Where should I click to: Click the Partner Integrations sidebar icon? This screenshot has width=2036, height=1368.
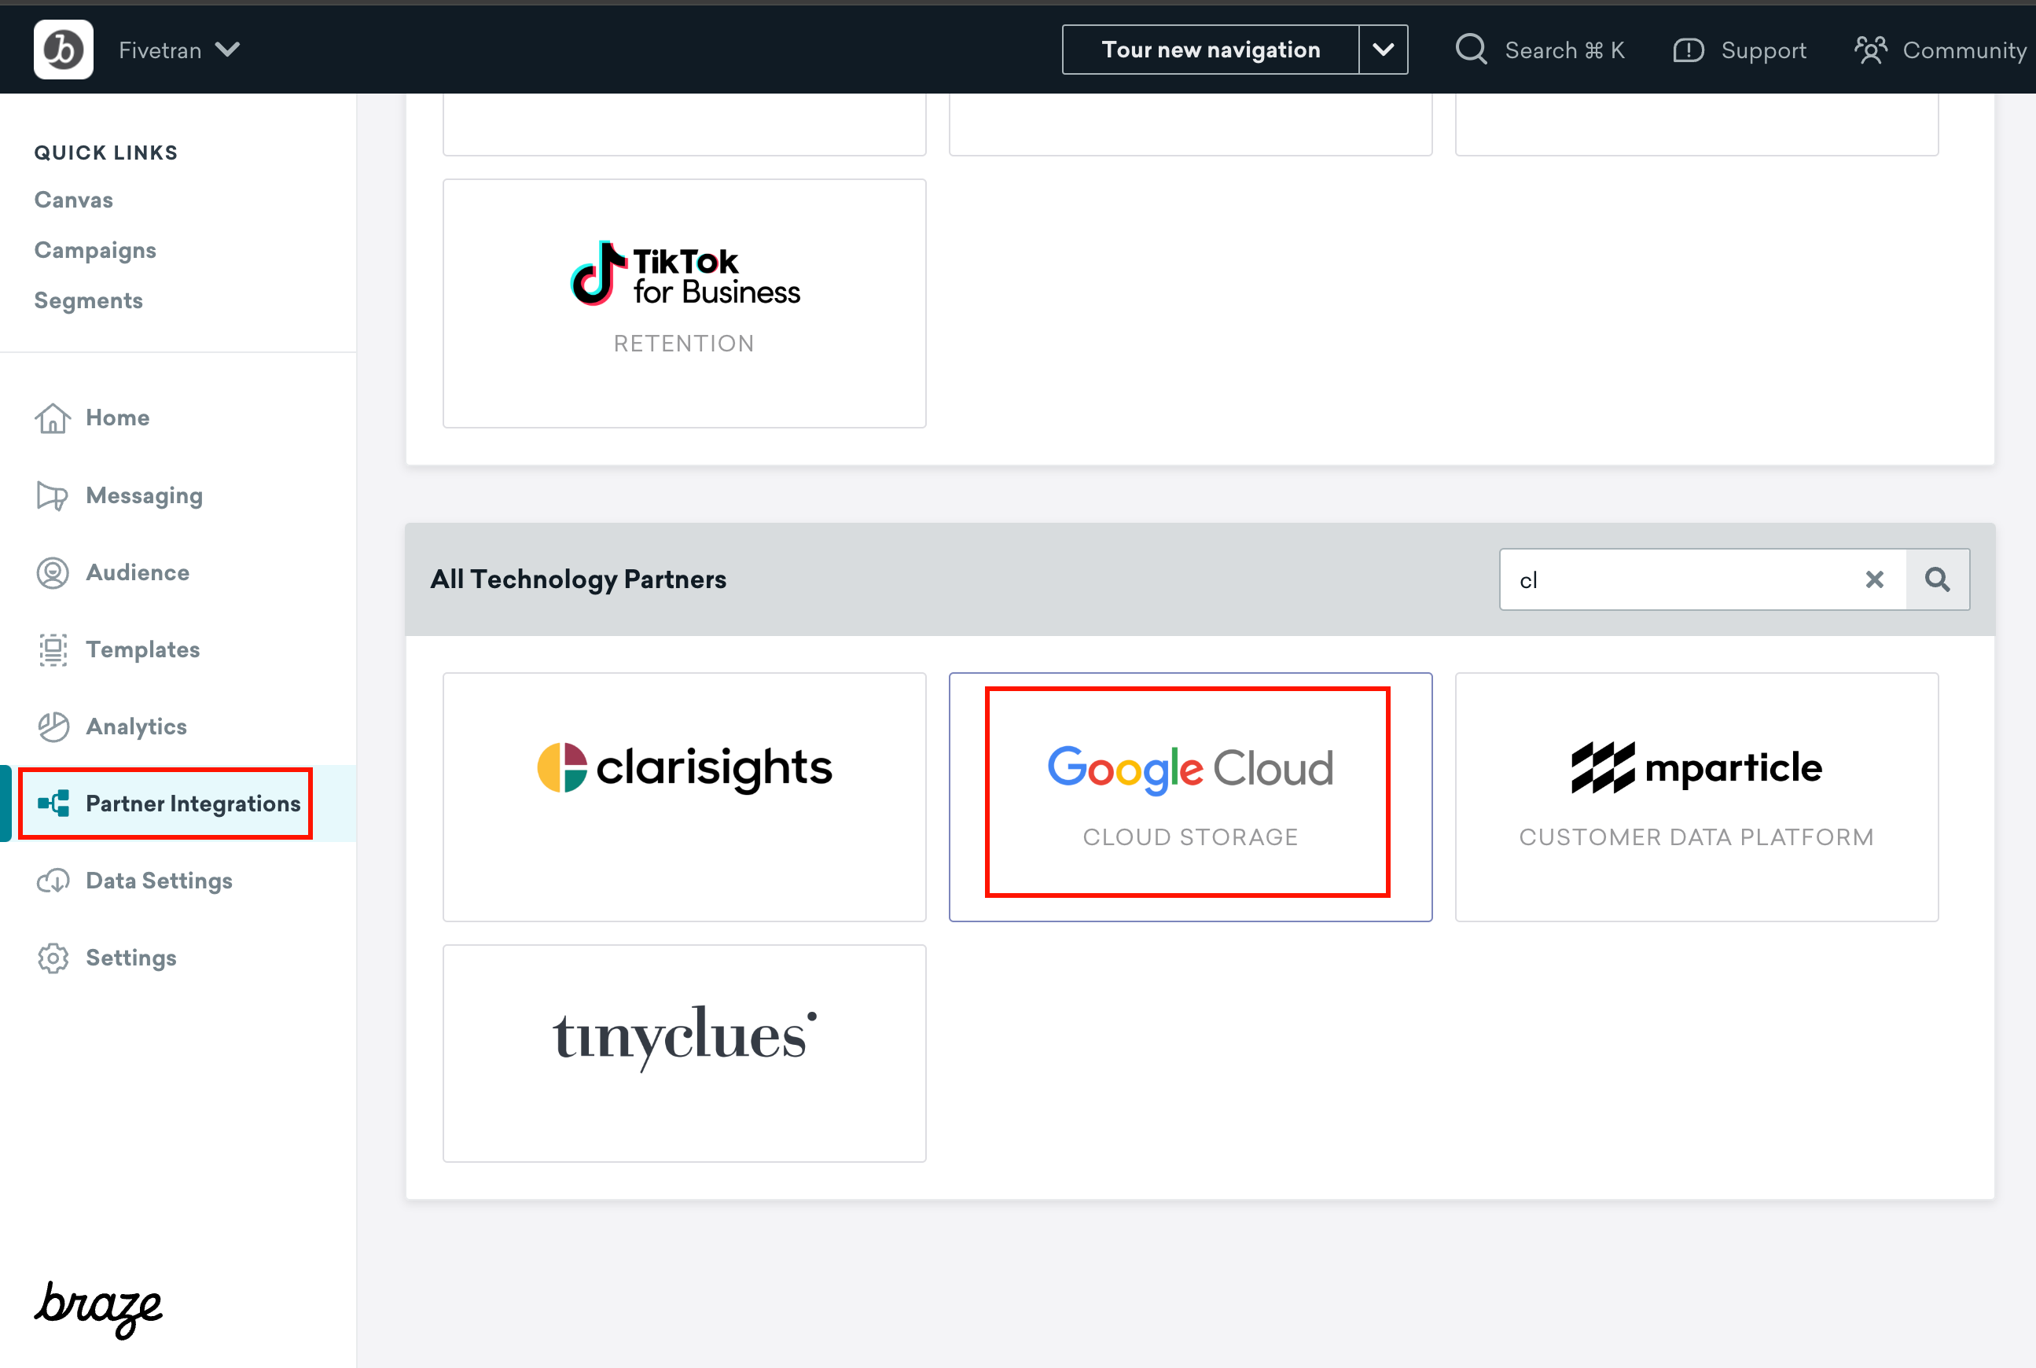tap(53, 802)
